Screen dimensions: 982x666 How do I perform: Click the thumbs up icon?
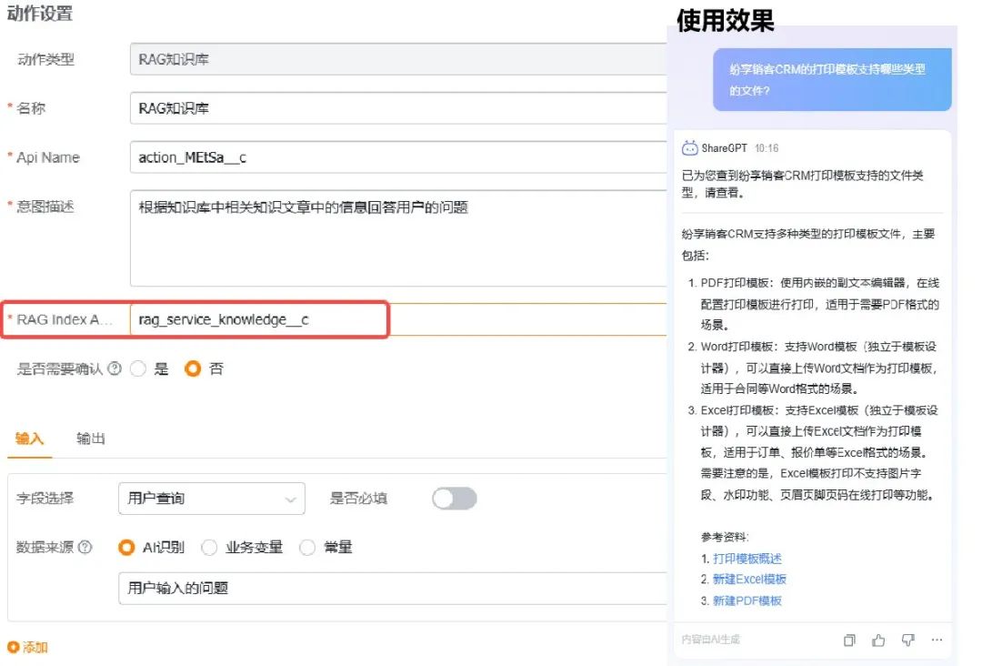coord(878,640)
